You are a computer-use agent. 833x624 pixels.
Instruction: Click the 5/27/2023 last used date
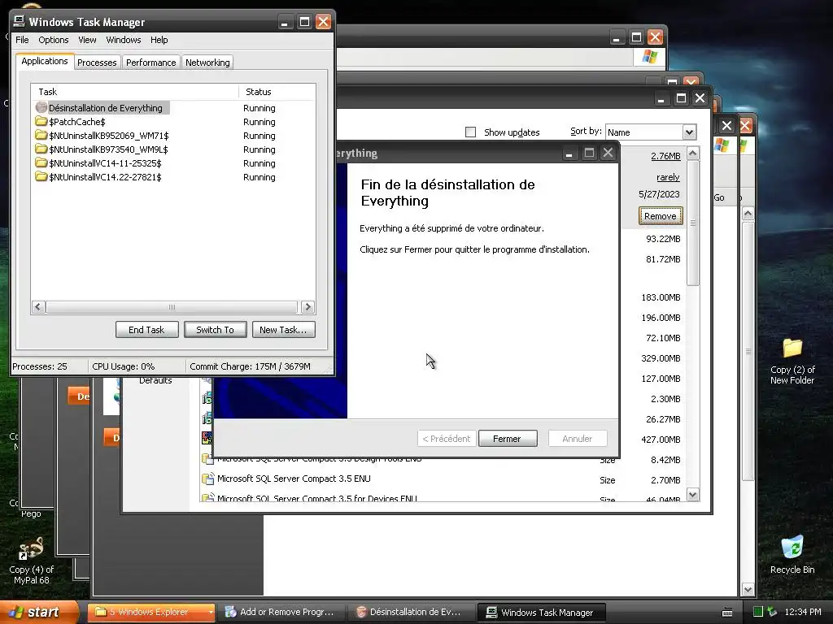pyautogui.click(x=659, y=194)
